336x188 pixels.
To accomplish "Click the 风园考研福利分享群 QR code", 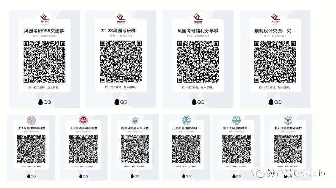I will (198, 62).
